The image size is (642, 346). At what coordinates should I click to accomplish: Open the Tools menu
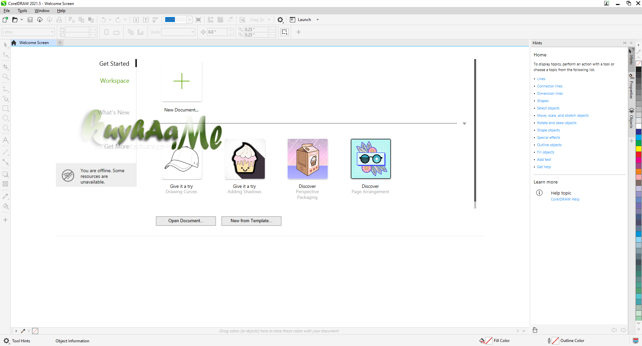[x=22, y=10]
